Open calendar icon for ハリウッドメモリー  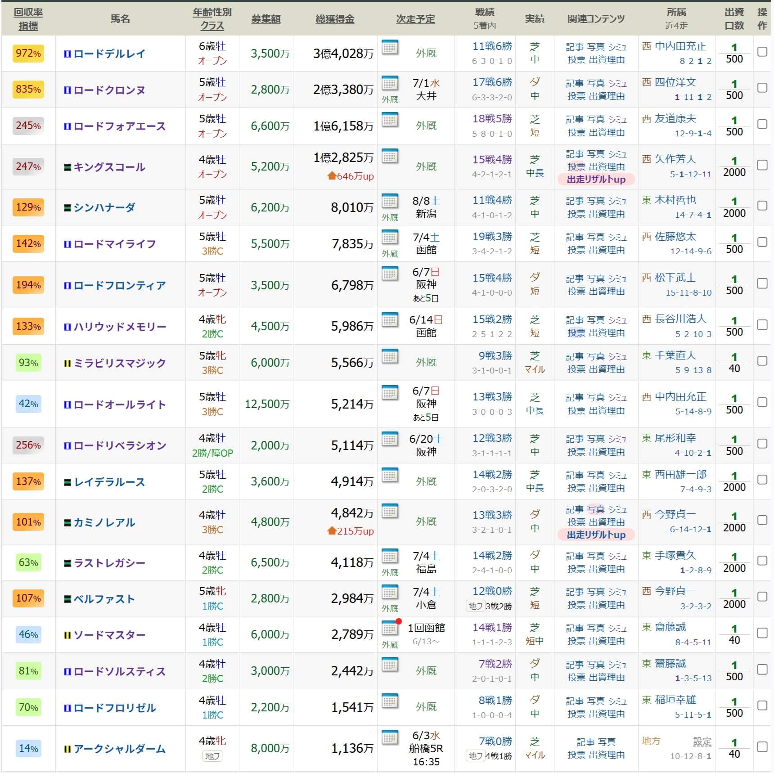click(x=390, y=320)
